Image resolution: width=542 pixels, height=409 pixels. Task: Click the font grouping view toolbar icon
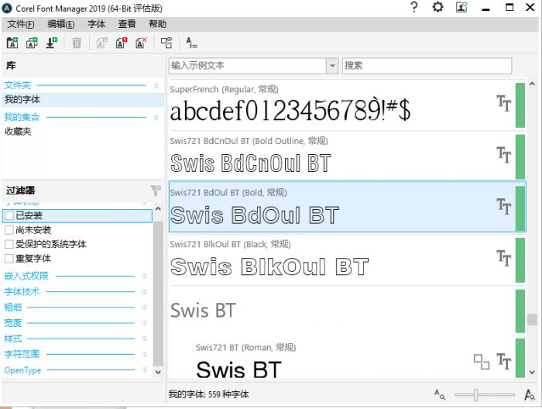point(166,43)
